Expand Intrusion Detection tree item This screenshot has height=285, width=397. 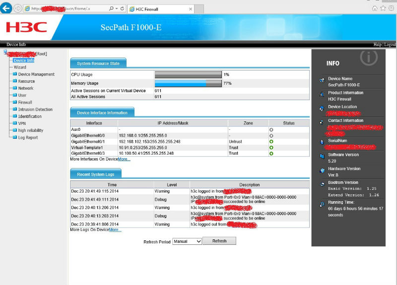35,110
